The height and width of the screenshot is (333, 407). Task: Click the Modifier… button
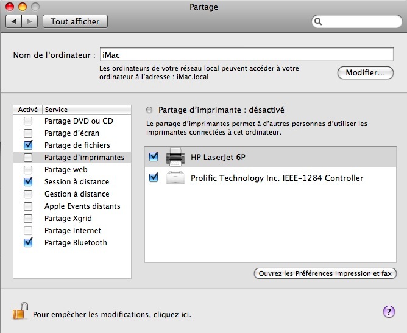366,73
